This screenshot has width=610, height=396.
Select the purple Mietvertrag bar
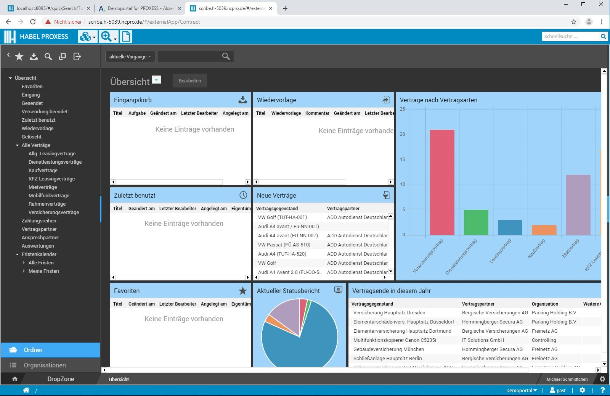pos(578,205)
